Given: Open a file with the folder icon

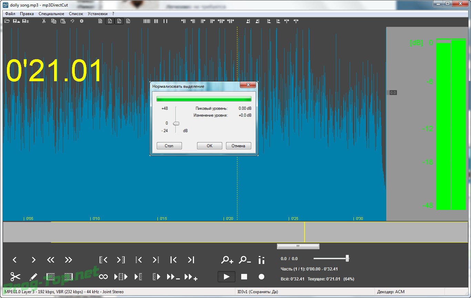Looking at the screenshot, I should (7, 21).
